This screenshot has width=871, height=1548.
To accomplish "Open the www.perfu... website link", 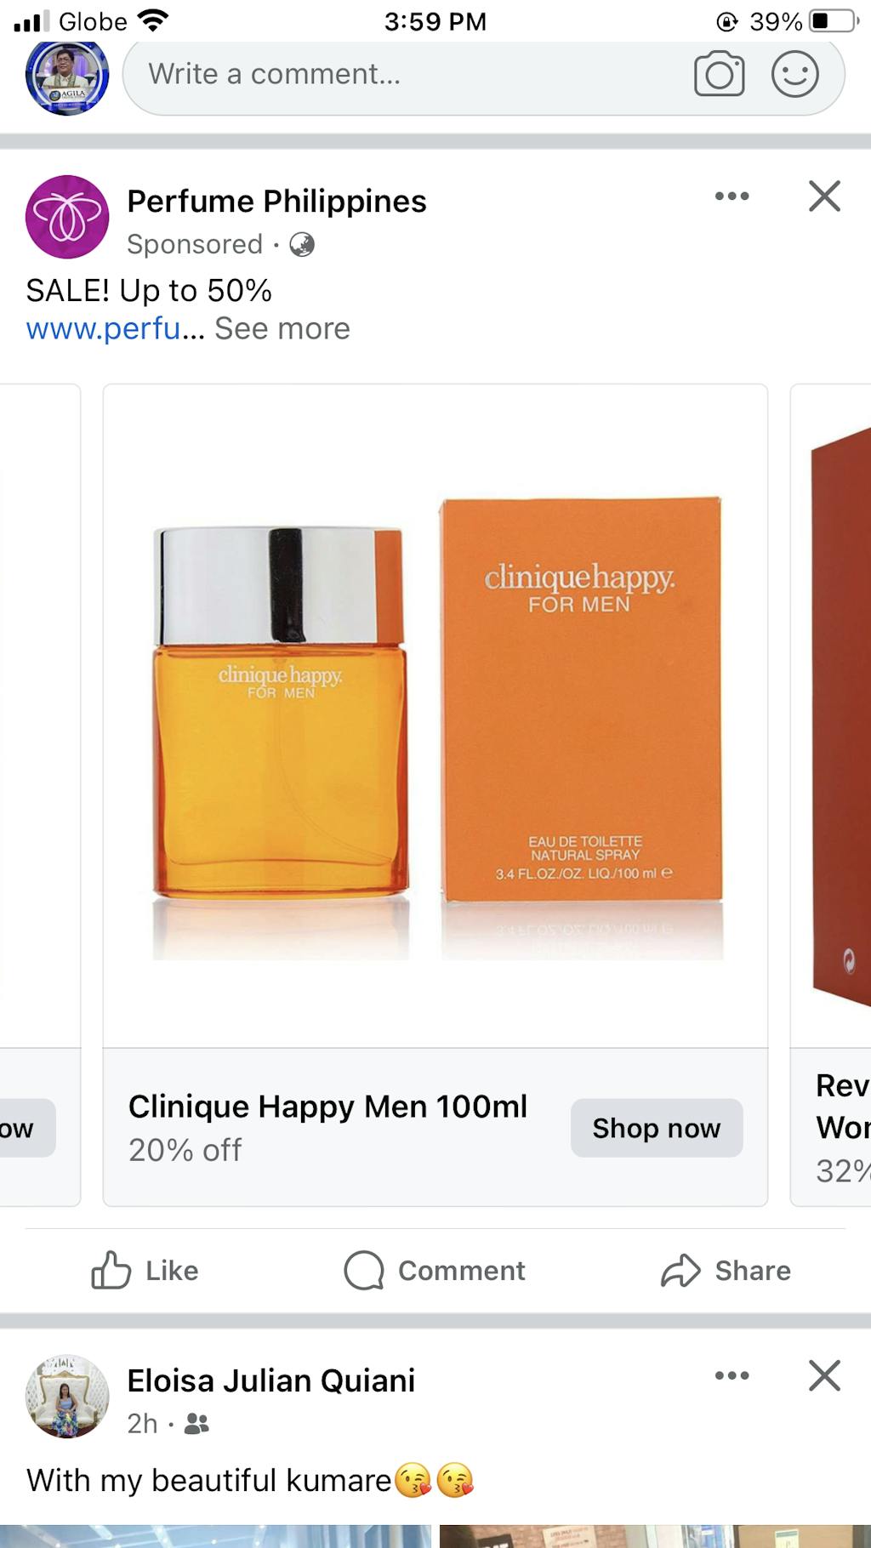I will point(115,329).
